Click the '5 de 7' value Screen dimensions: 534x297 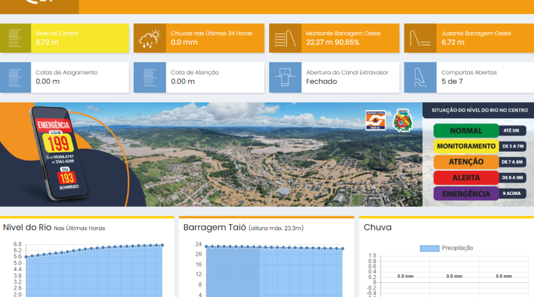(452, 81)
